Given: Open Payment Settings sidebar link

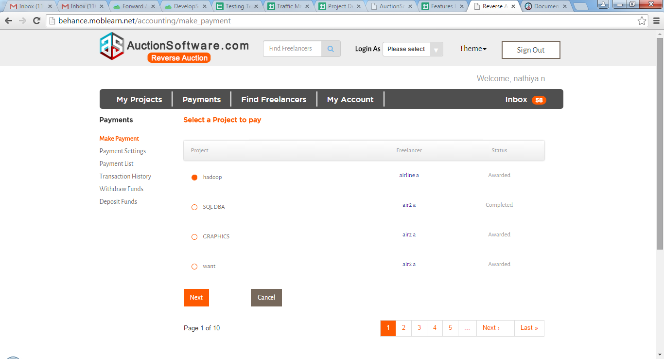Looking at the screenshot, I should (x=122, y=151).
